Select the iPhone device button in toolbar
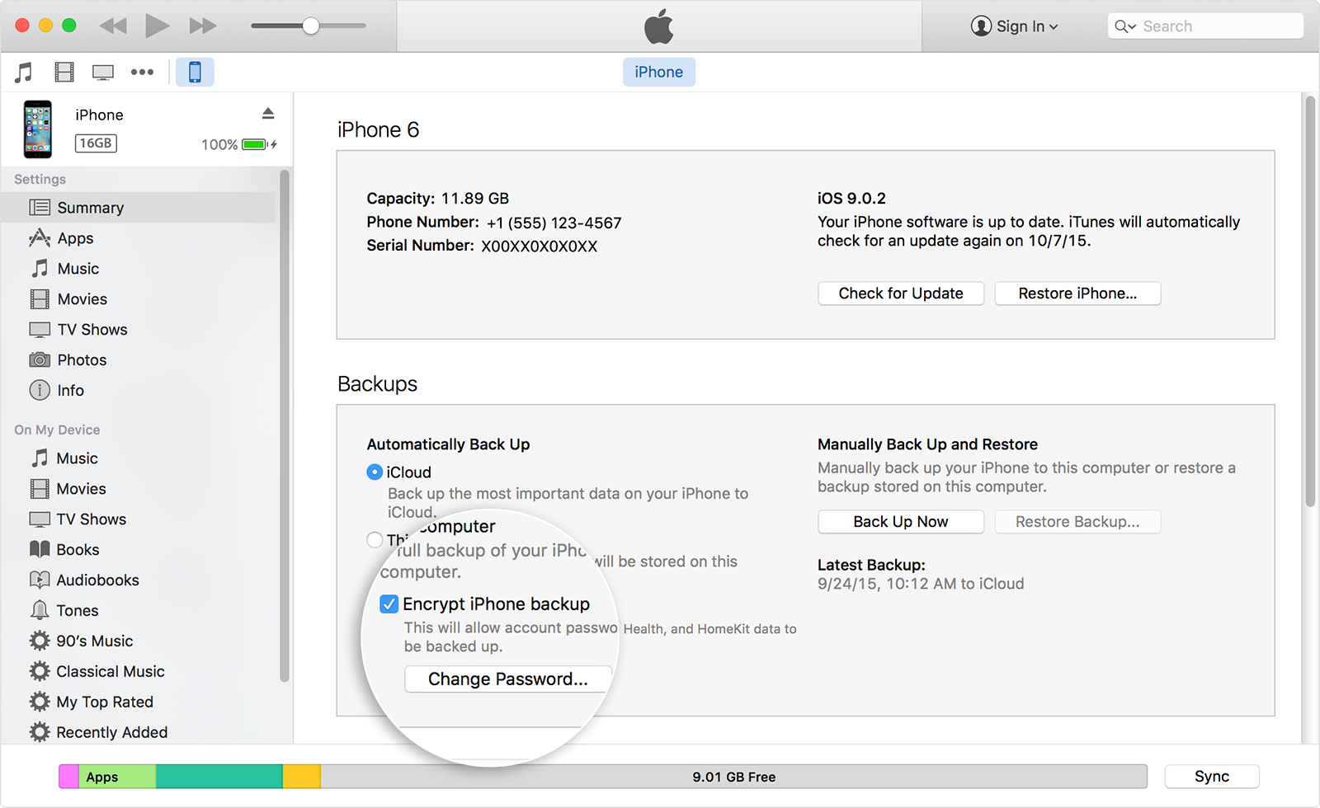Image resolution: width=1320 pixels, height=808 pixels. [195, 72]
